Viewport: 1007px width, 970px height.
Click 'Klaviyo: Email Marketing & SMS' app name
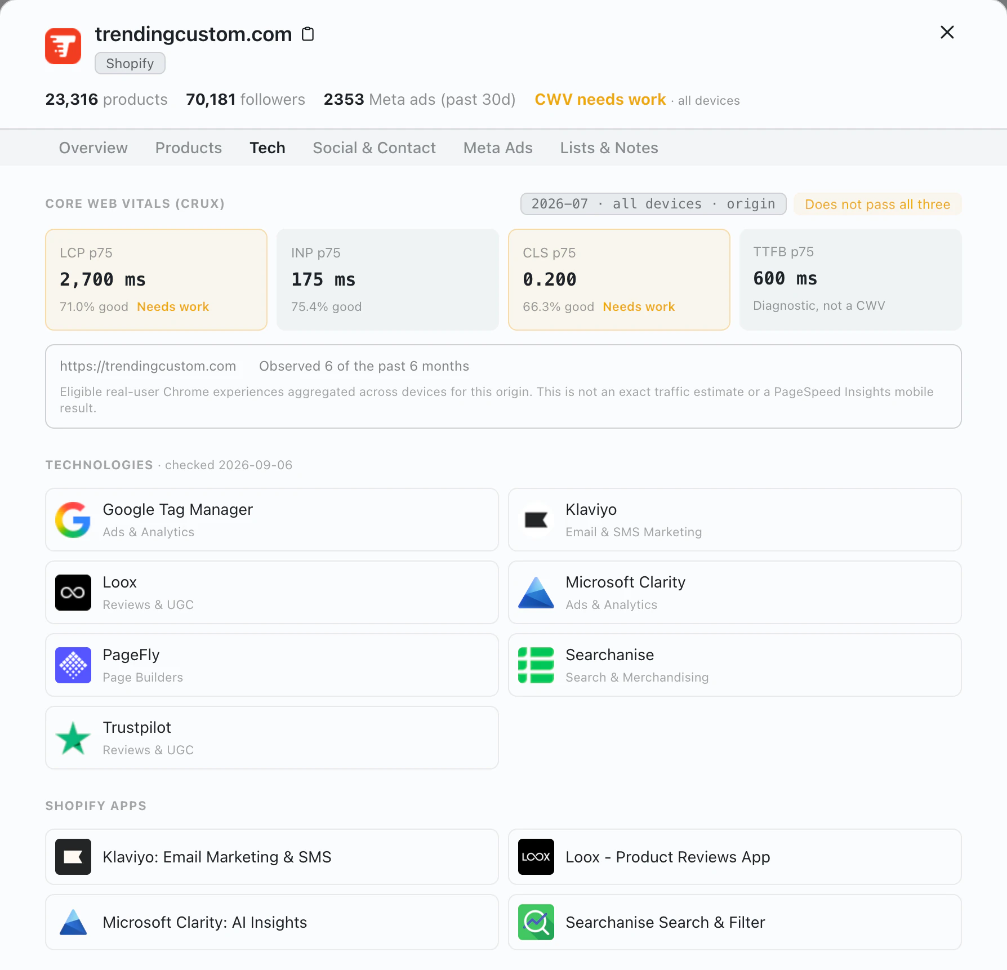(x=217, y=857)
